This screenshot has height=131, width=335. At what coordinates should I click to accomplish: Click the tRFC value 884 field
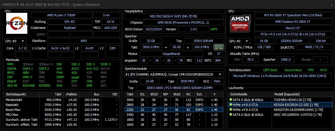click(x=218, y=60)
